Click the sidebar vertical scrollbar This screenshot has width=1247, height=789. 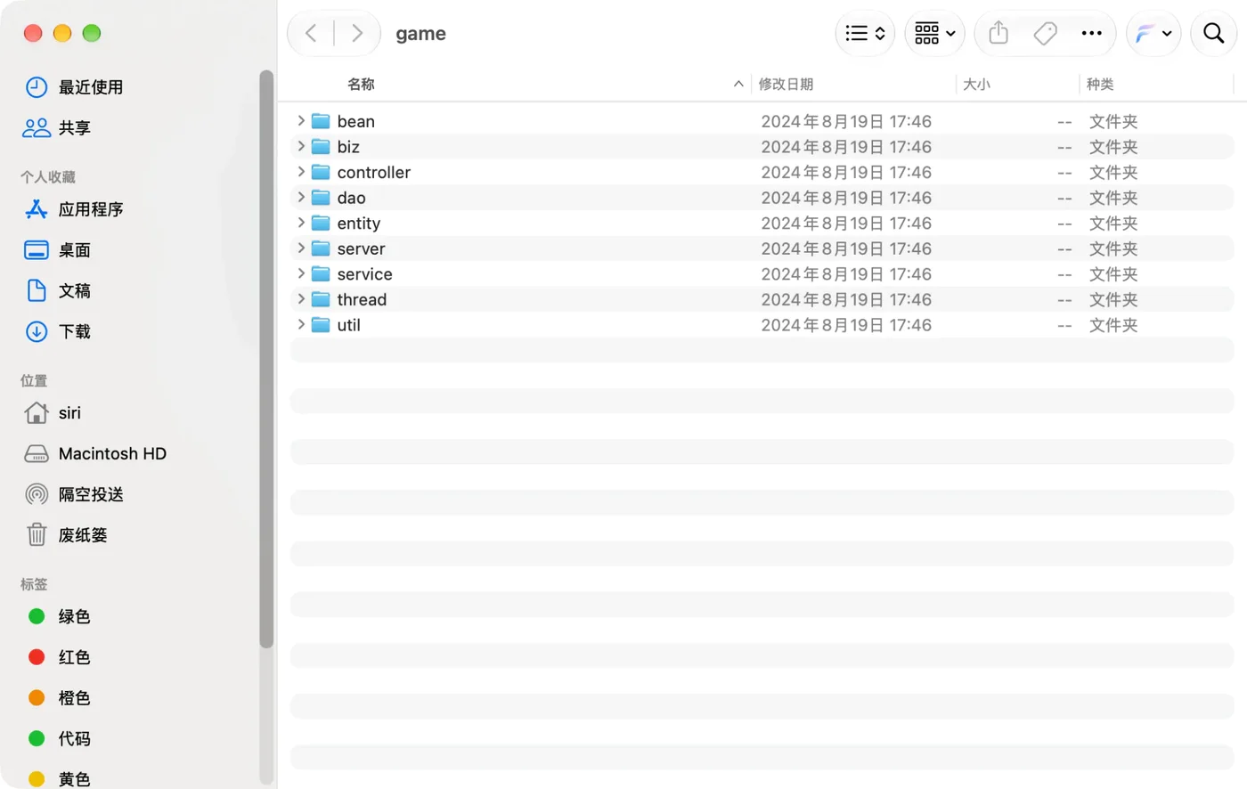click(x=266, y=359)
